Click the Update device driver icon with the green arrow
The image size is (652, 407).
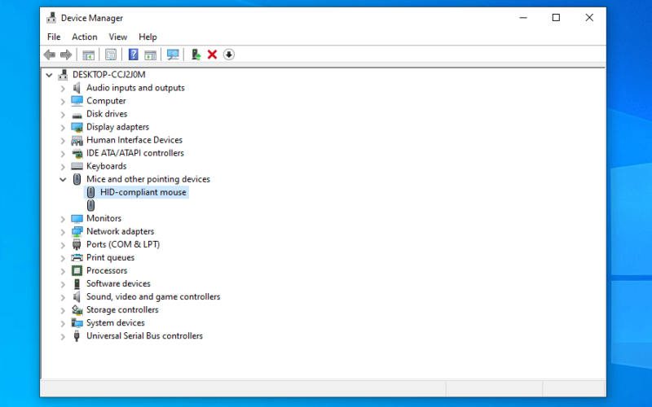(196, 55)
